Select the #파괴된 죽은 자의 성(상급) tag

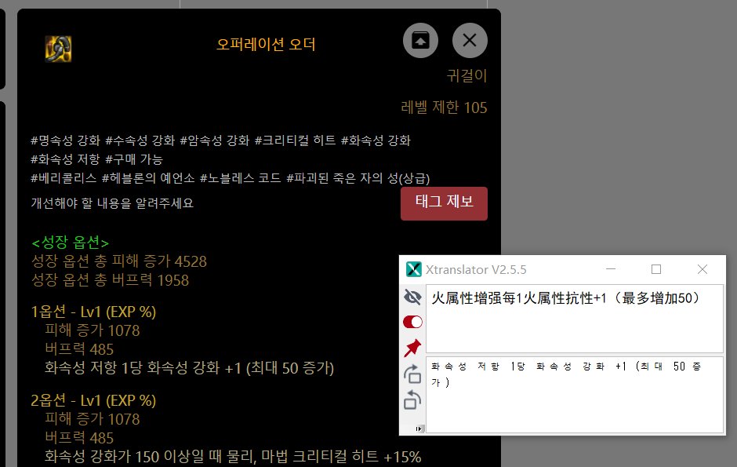pos(358,177)
